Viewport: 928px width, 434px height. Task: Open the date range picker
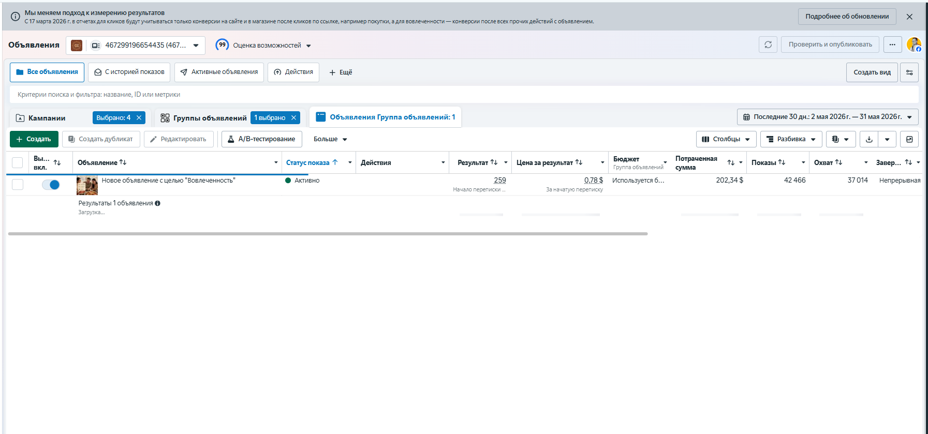(828, 117)
